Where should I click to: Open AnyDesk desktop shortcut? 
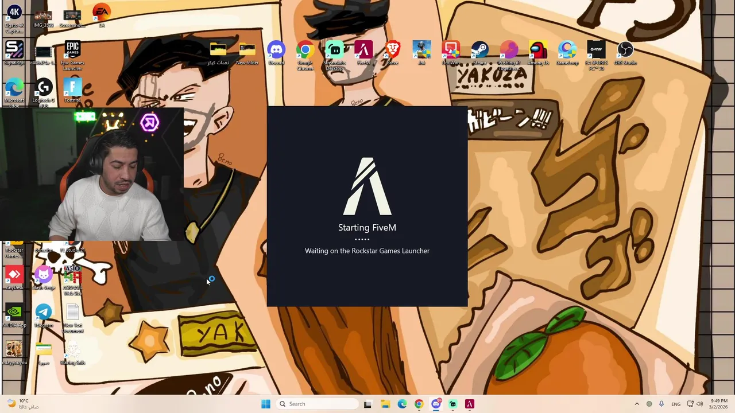click(14, 278)
